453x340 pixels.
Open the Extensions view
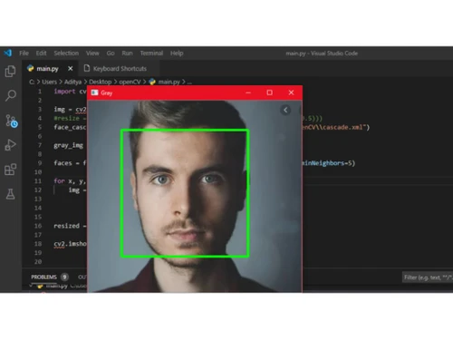(11, 170)
